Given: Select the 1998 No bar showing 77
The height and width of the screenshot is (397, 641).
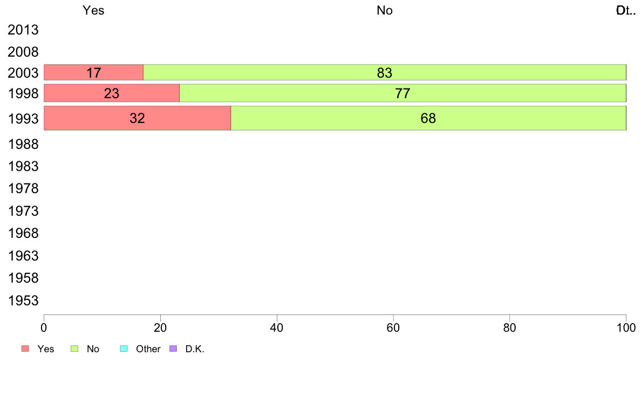Looking at the screenshot, I should (403, 93).
